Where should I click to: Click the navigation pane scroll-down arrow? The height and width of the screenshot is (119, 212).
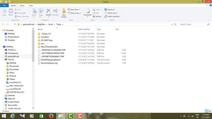[33, 108]
